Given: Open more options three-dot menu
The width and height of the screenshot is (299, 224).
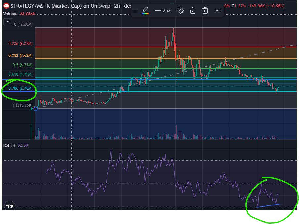Looking at the screenshot, I should (218, 10).
